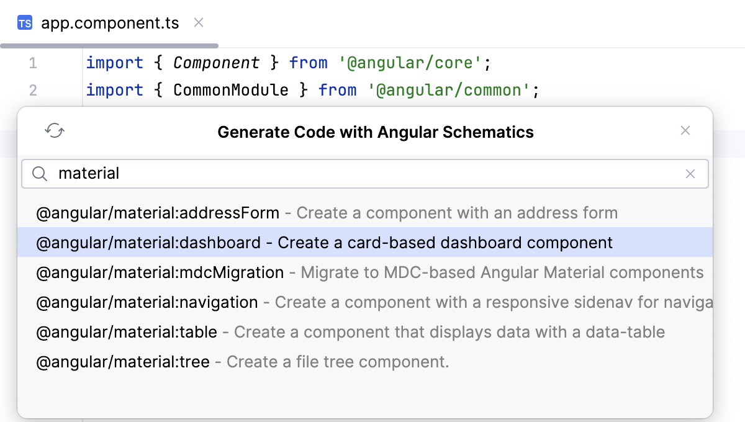Click the dialog title Generate Code with Angular Schematics
This screenshot has height=422, width=745.
tap(375, 132)
